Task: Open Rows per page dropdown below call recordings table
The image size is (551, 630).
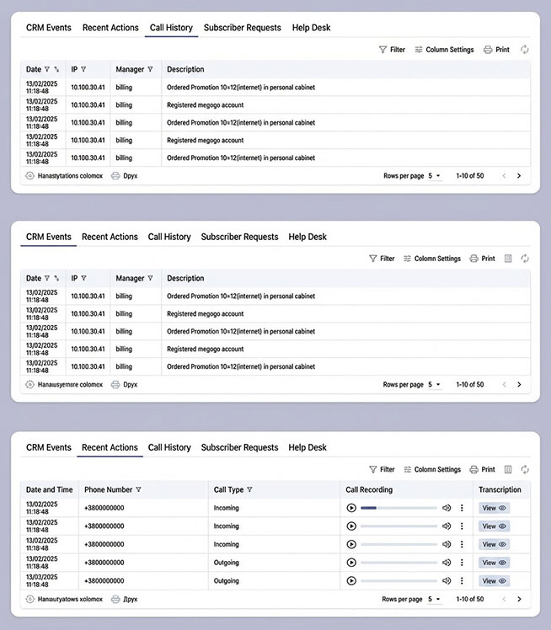Action: click(434, 600)
